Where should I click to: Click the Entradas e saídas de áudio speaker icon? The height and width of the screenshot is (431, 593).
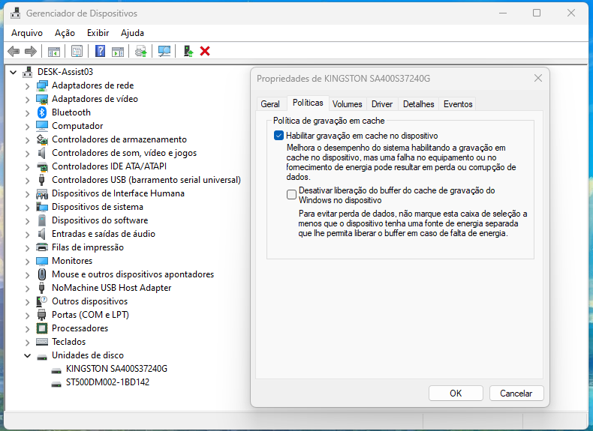[x=41, y=234]
